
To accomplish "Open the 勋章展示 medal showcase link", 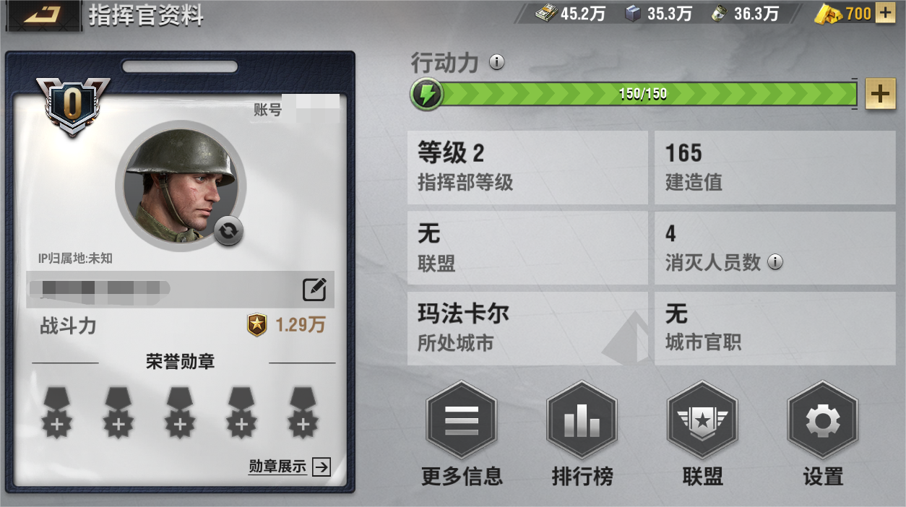I will pos(289,467).
